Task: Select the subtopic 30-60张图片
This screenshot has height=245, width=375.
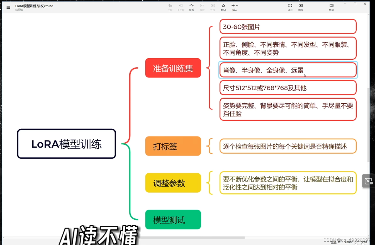Action: coord(288,26)
